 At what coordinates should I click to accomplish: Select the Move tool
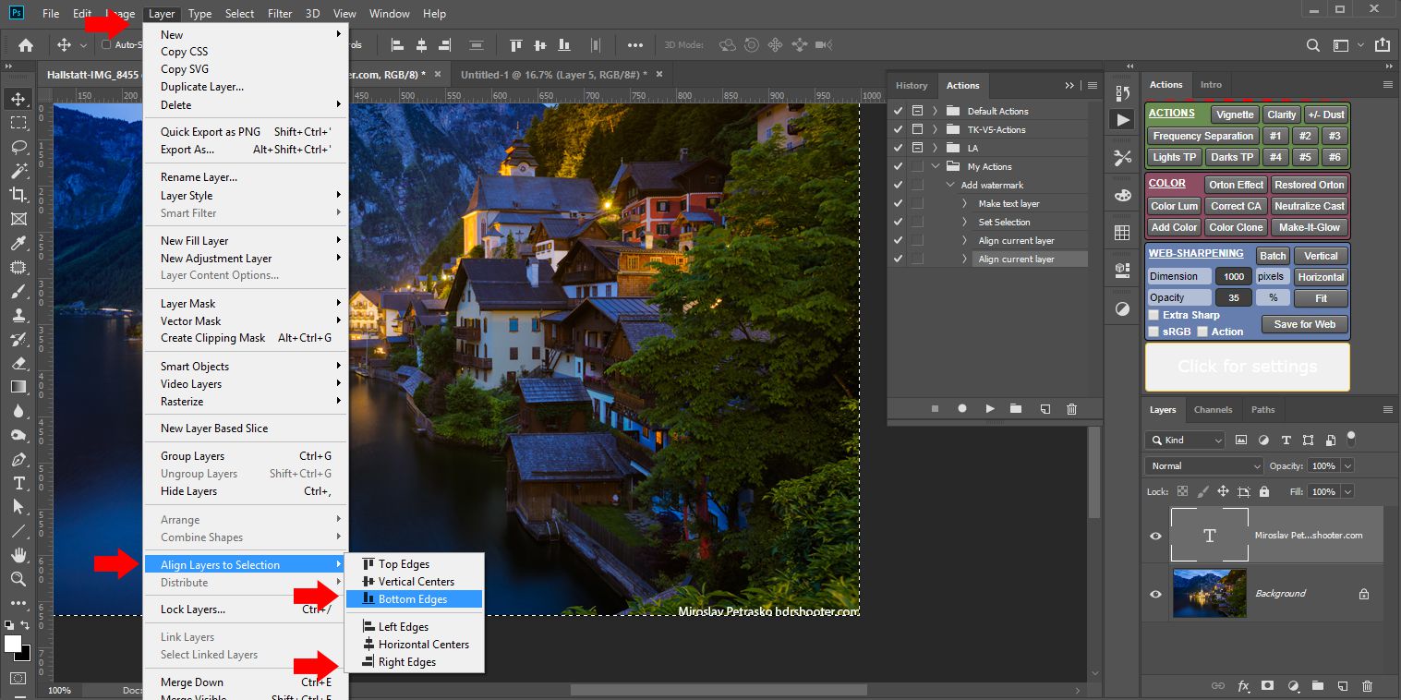click(19, 98)
